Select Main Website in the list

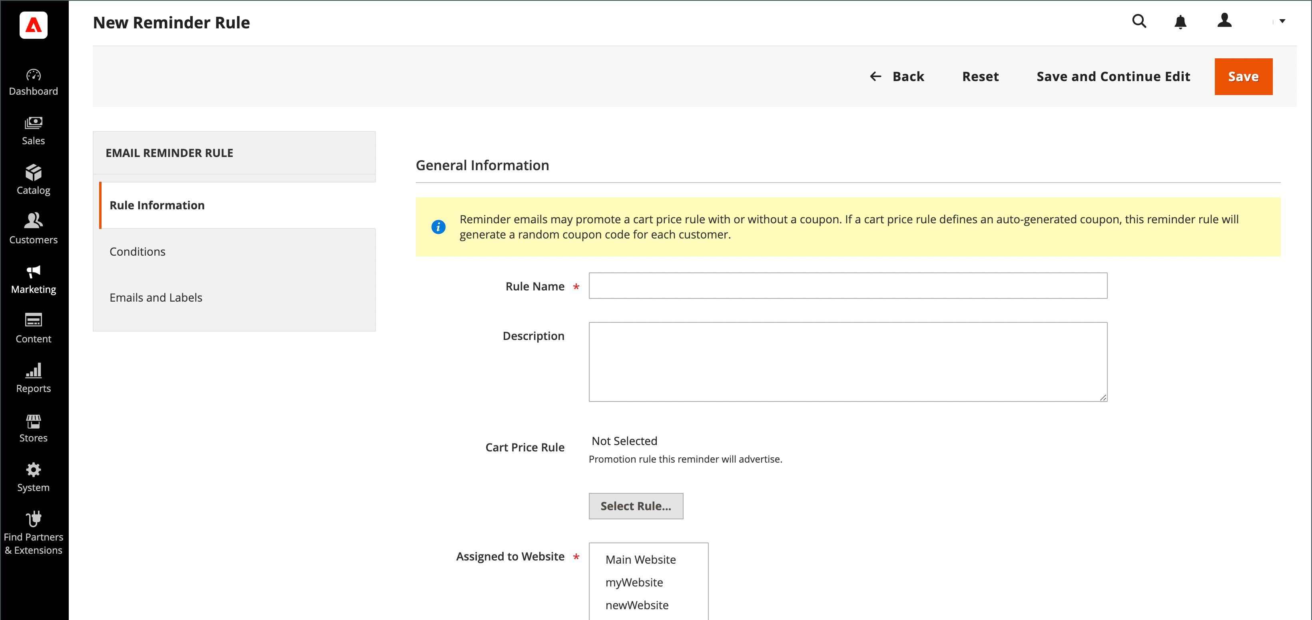tap(640, 559)
